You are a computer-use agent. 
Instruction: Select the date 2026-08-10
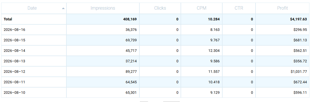coord(14,92)
